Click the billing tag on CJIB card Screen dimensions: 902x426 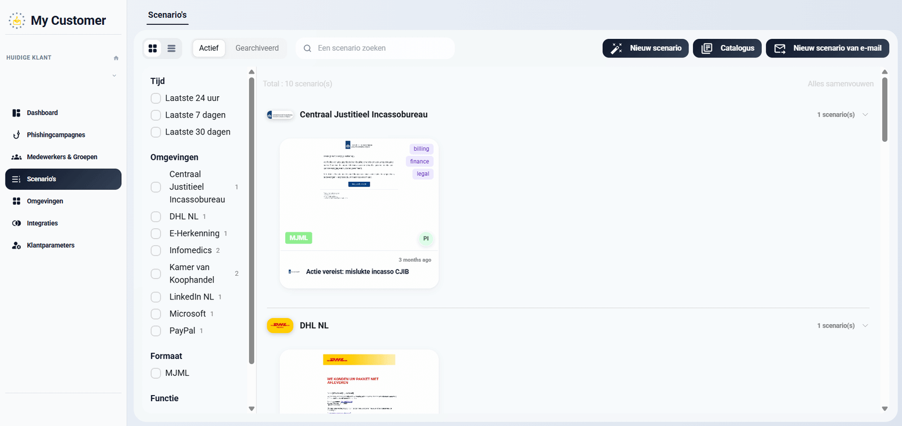pyautogui.click(x=421, y=149)
